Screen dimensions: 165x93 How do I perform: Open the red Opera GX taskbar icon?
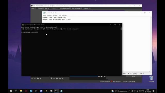26,91
